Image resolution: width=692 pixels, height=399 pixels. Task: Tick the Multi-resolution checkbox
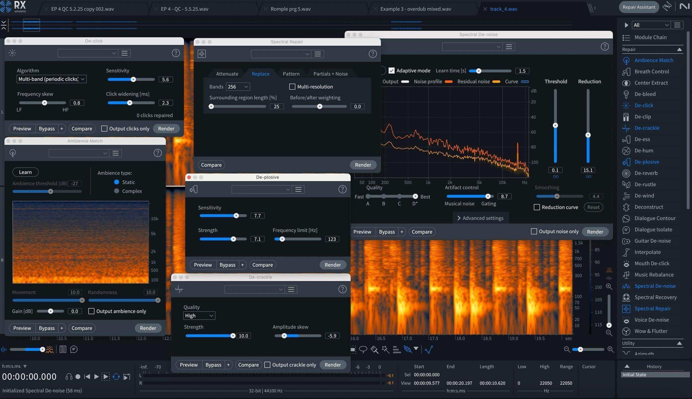[292, 86]
